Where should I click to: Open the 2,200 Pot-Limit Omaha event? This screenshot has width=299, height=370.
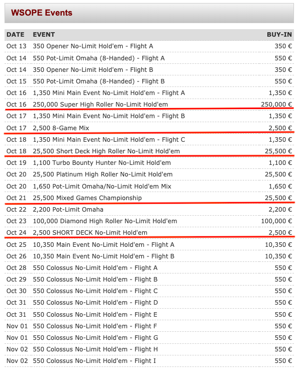tap(68, 209)
